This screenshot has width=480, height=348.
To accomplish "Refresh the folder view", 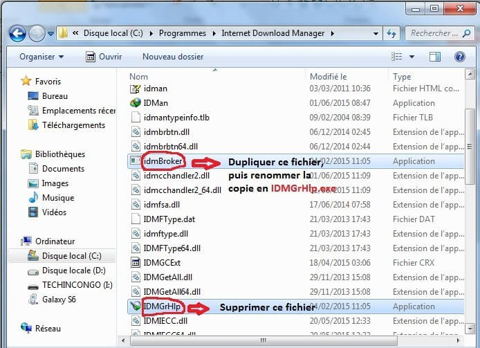I will click(391, 33).
